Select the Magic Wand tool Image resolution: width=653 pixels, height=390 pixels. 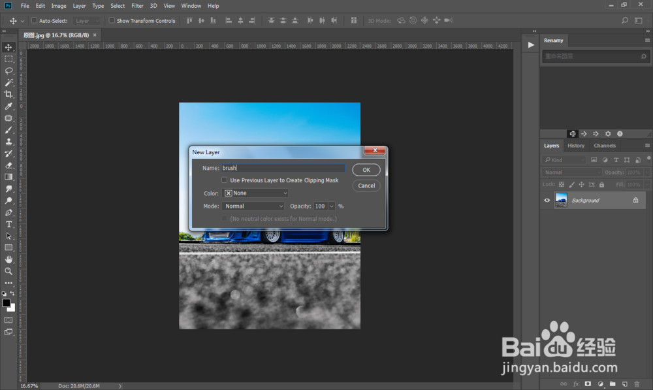click(8, 82)
